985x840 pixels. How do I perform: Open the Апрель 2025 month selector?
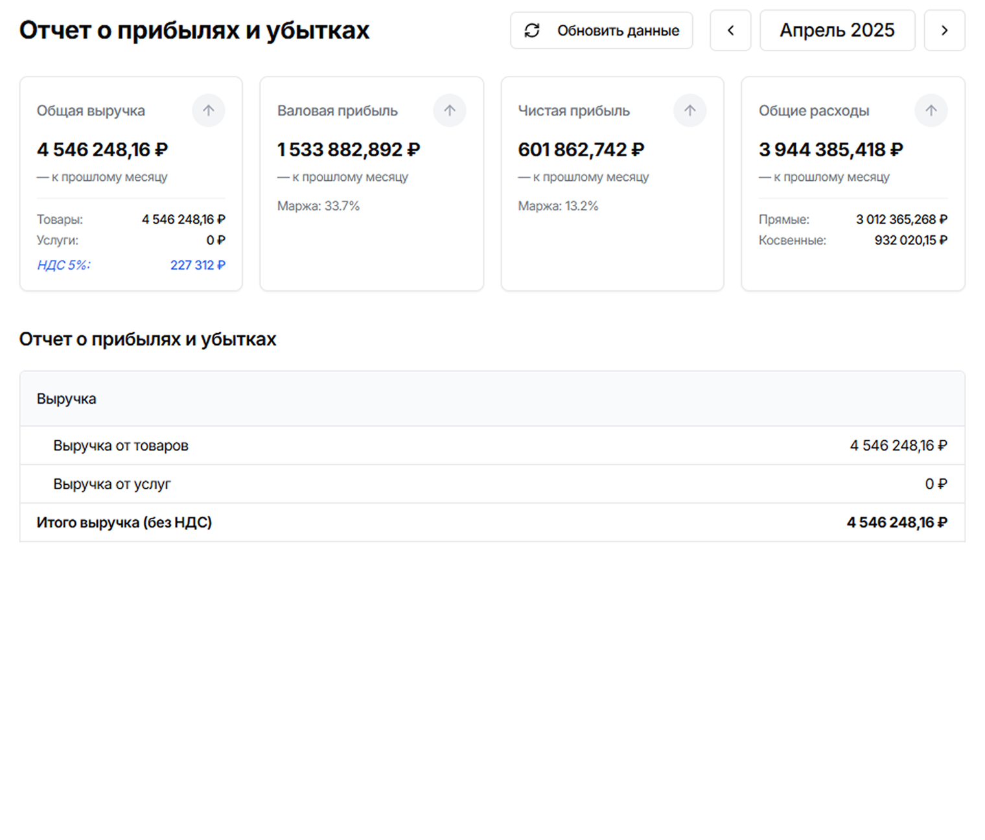tap(837, 30)
